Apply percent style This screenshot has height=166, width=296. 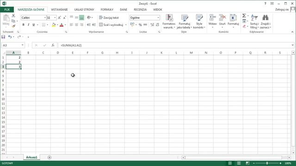coord(140,24)
